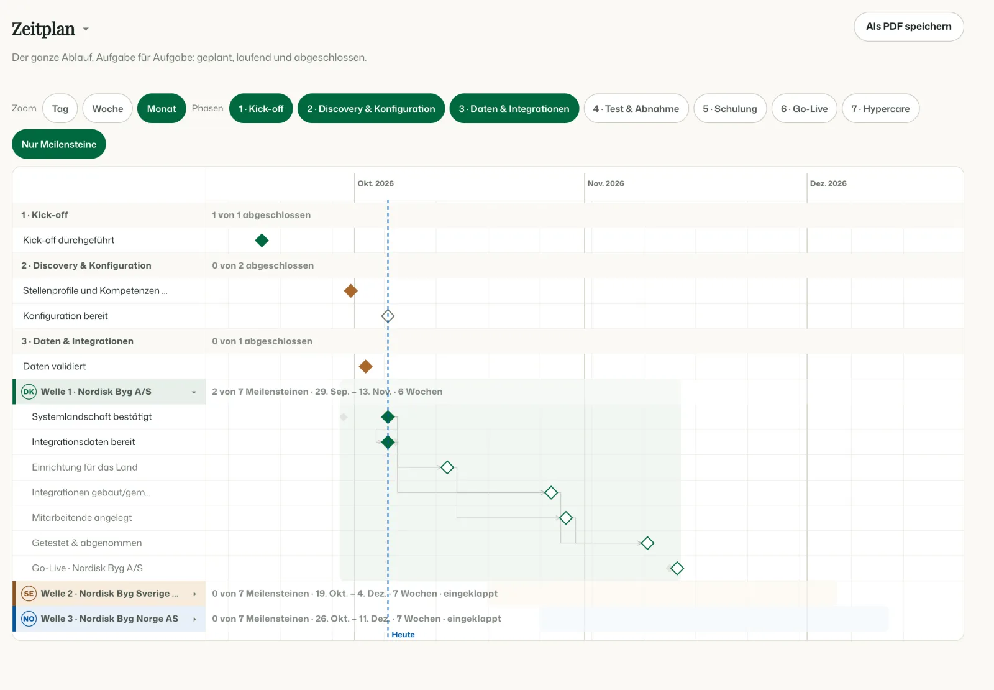Enable phase 5 · Schulung filter

pos(730,109)
